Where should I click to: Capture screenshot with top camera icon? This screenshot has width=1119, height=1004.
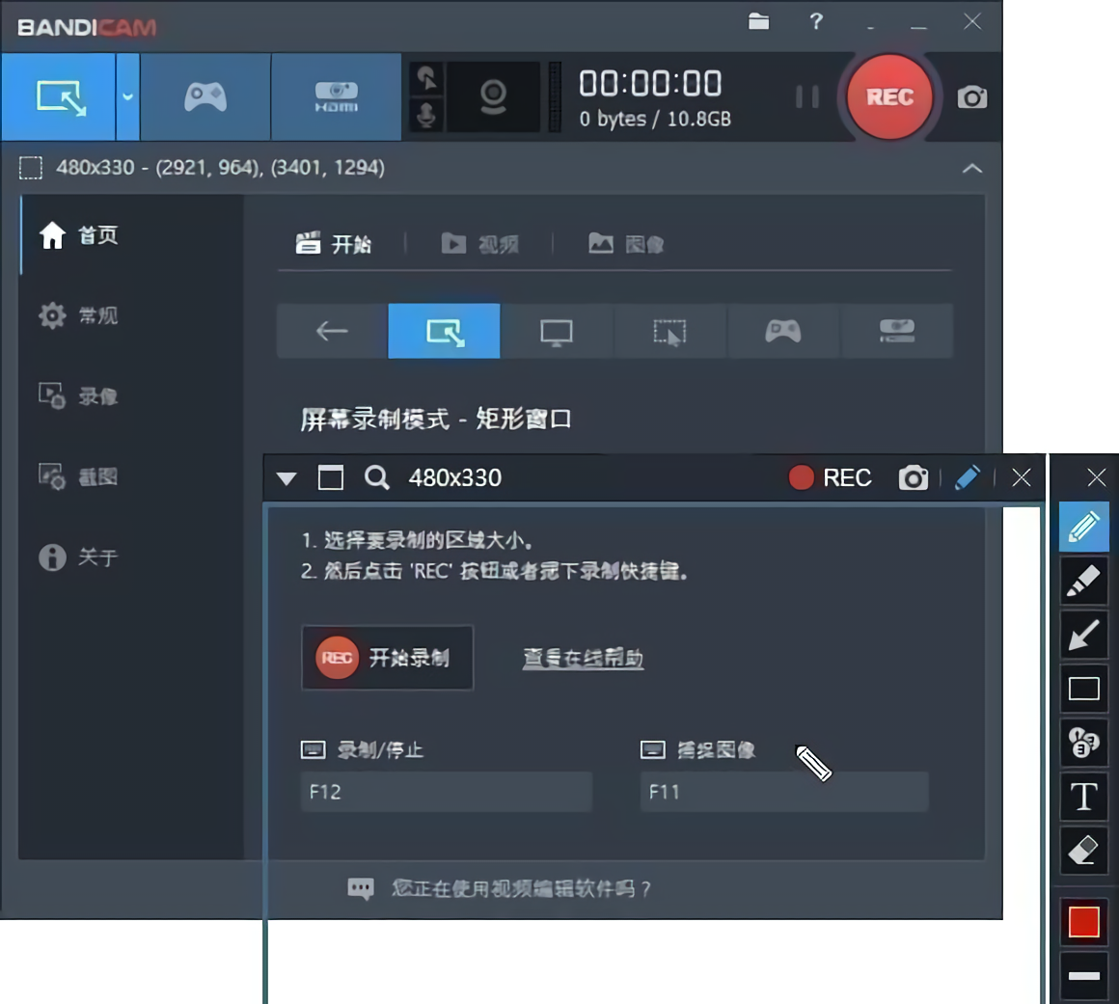point(972,97)
